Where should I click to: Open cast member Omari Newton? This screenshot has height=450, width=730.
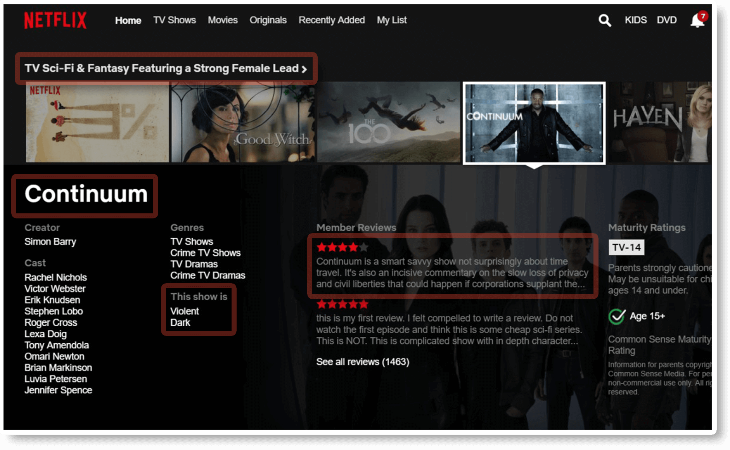[54, 356]
